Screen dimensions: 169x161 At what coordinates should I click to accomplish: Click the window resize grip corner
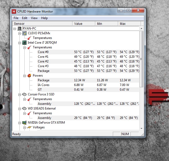point(142,134)
